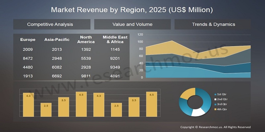Click the 2nd Qtr legend color square
The image size is (265, 132).
(x=215, y=99)
